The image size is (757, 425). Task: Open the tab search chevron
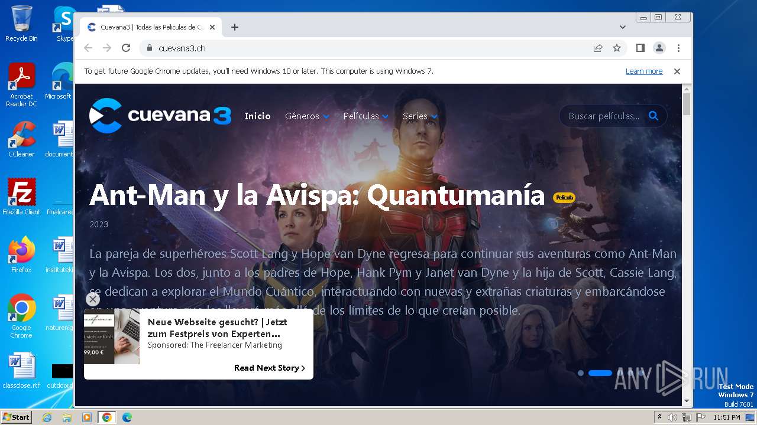tap(623, 27)
